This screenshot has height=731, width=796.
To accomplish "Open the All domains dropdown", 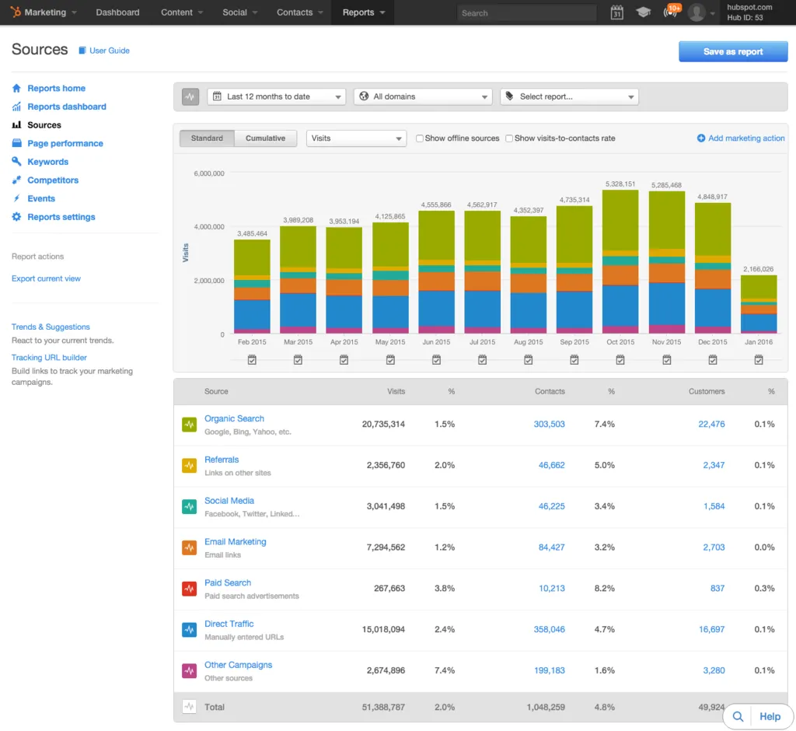I will point(423,96).
